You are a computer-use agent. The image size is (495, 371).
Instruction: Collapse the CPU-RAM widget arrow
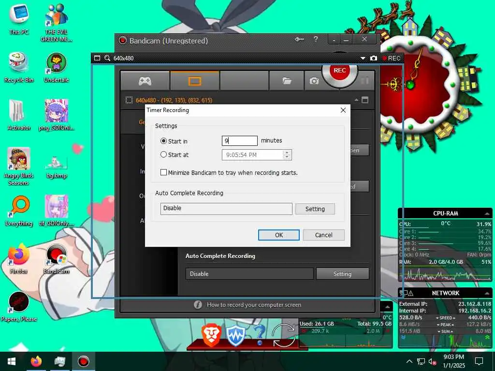487,214
